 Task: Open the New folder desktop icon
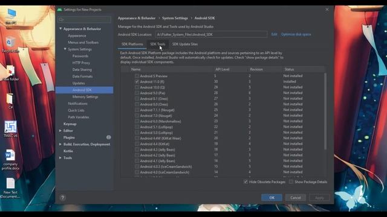click(x=10, y=73)
